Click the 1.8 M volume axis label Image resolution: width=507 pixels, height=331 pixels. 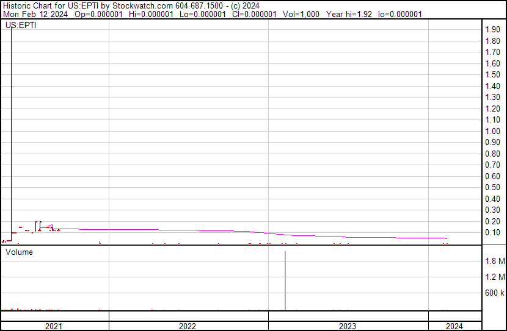[495, 262]
